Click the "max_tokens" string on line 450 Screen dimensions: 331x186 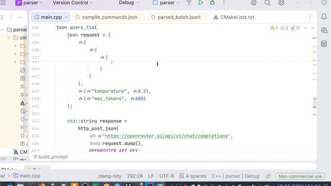pos(108,99)
